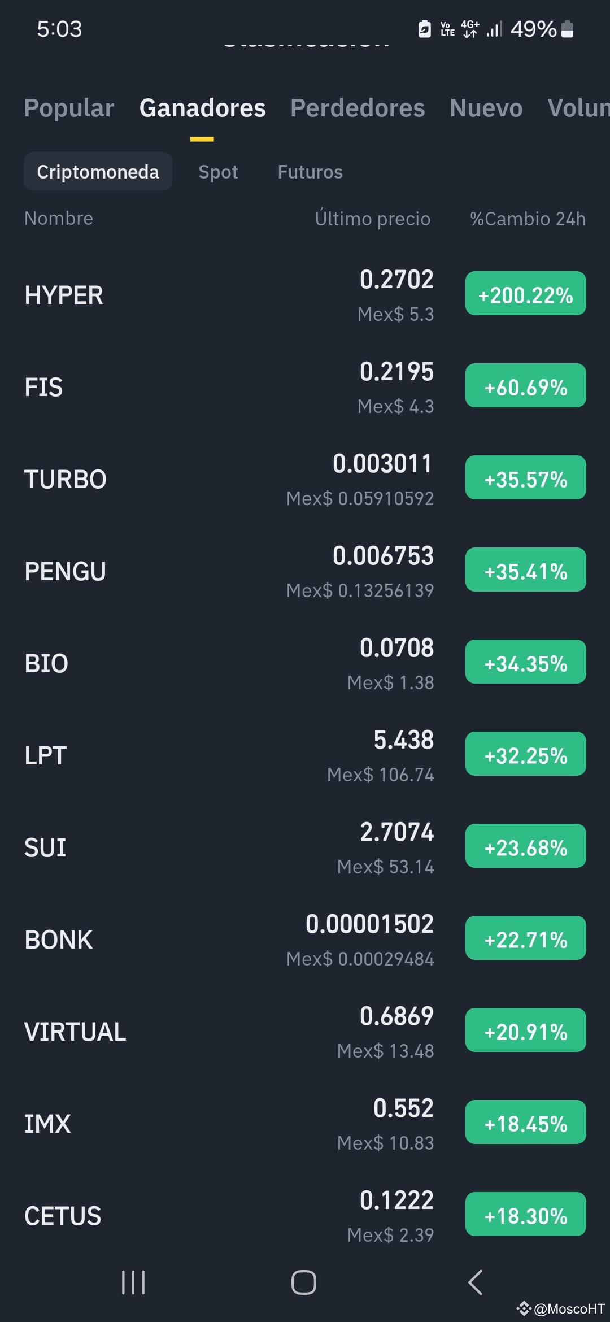The width and height of the screenshot is (610, 1322).
Task: Tap the battery icon in status bar
Action: coord(568,29)
